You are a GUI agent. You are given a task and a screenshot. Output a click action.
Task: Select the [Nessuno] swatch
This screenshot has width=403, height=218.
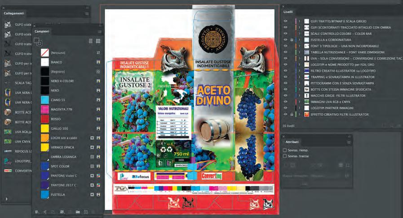tap(45, 53)
